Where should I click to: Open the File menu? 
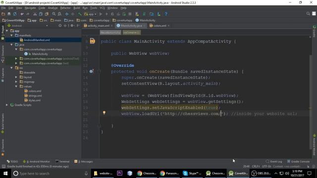coord(3,8)
